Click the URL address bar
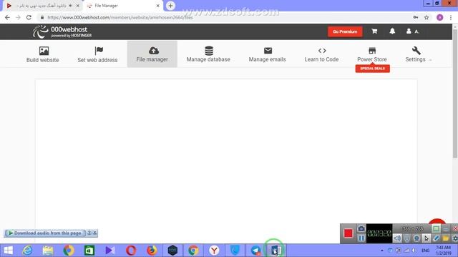 (225, 17)
